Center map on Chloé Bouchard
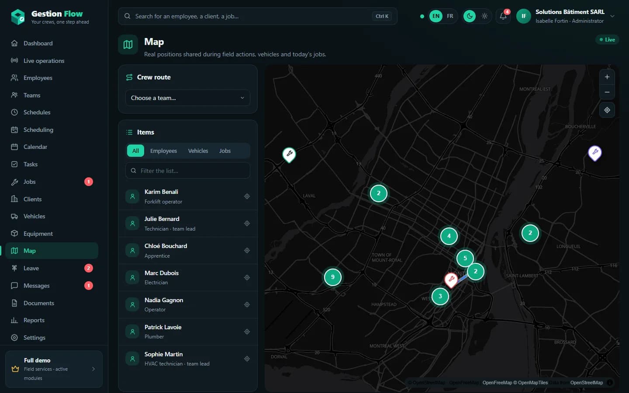This screenshot has width=629, height=393. [247, 251]
